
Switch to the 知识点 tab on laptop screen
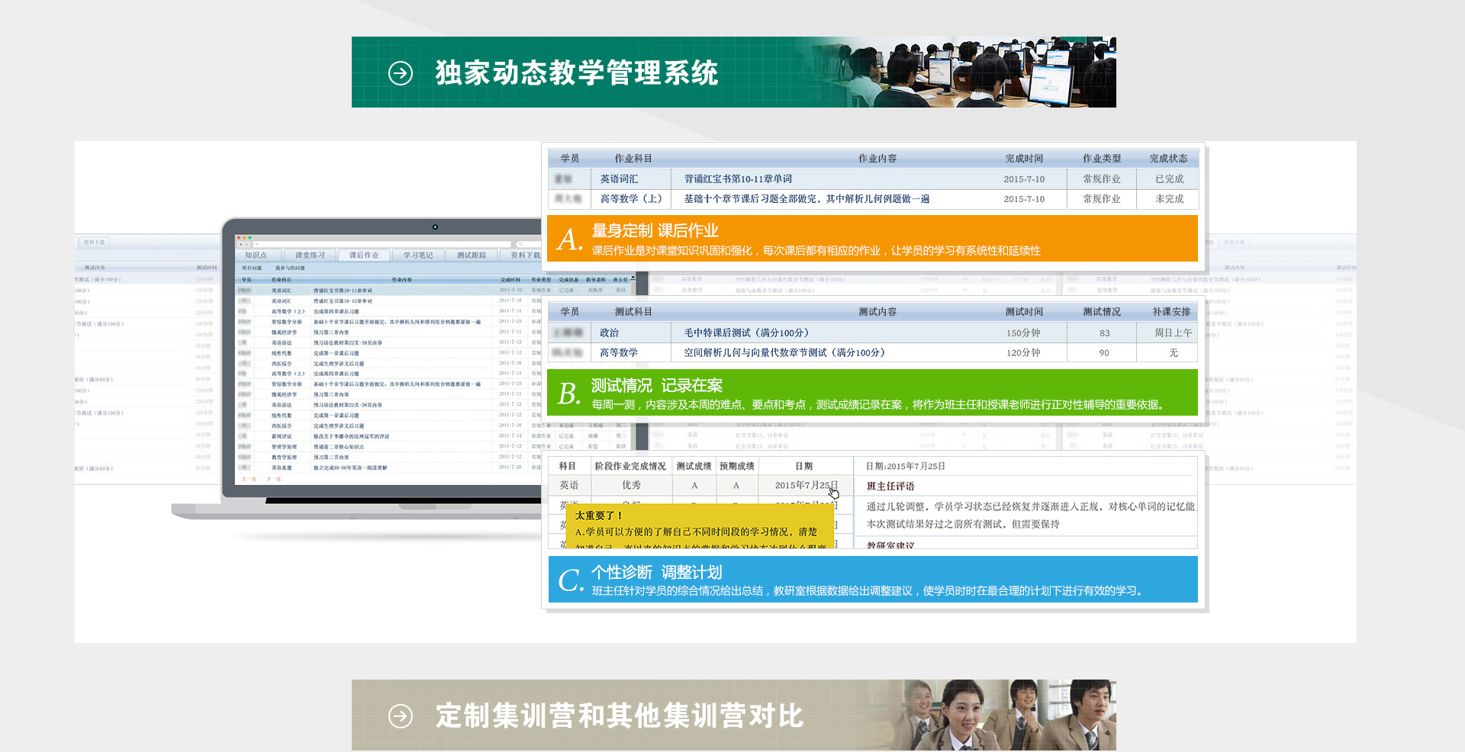(x=256, y=255)
